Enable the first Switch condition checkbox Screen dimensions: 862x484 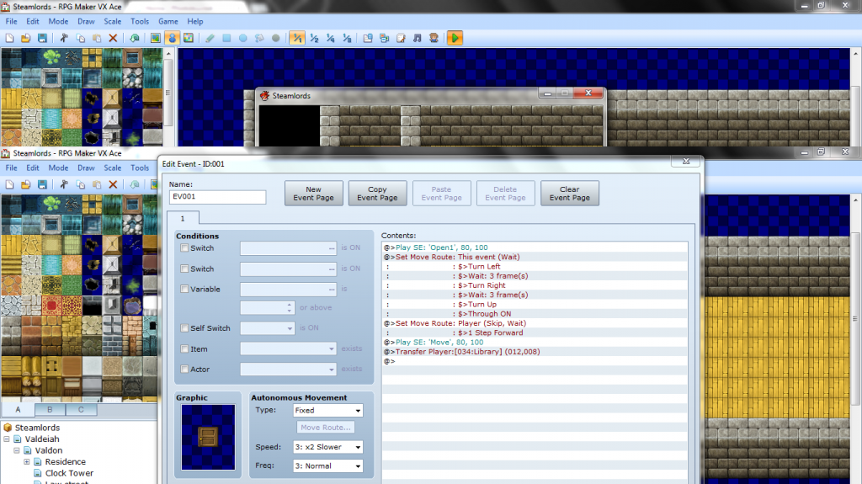(x=184, y=248)
